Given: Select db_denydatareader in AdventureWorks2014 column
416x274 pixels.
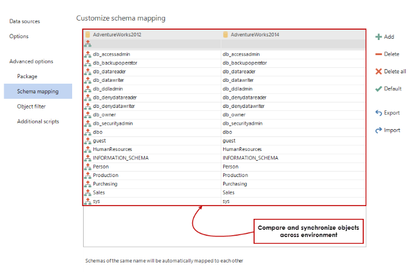Looking at the screenshot, I should (x=244, y=98).
